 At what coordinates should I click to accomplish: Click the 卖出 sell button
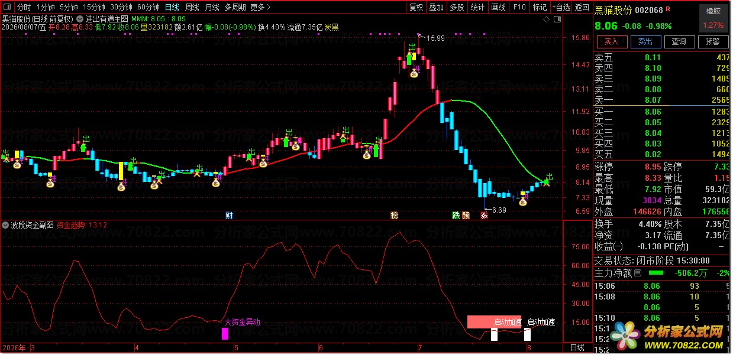(645, 41)
